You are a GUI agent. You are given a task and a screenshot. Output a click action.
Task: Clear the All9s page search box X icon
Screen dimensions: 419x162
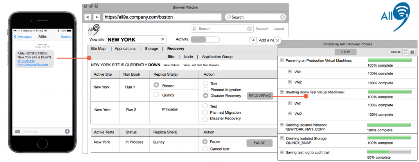pyautogui.click(x=249, y=29)
